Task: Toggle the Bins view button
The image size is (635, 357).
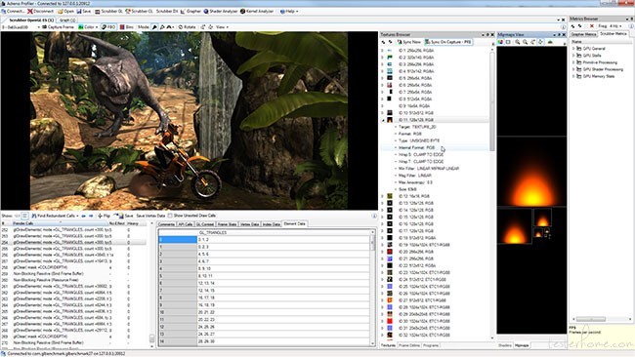Action: 126,27
